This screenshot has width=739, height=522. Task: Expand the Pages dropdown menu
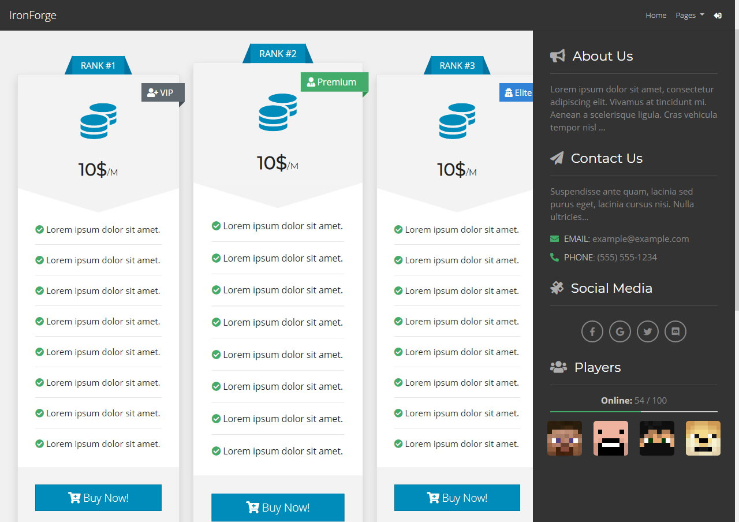coord(689,16)
